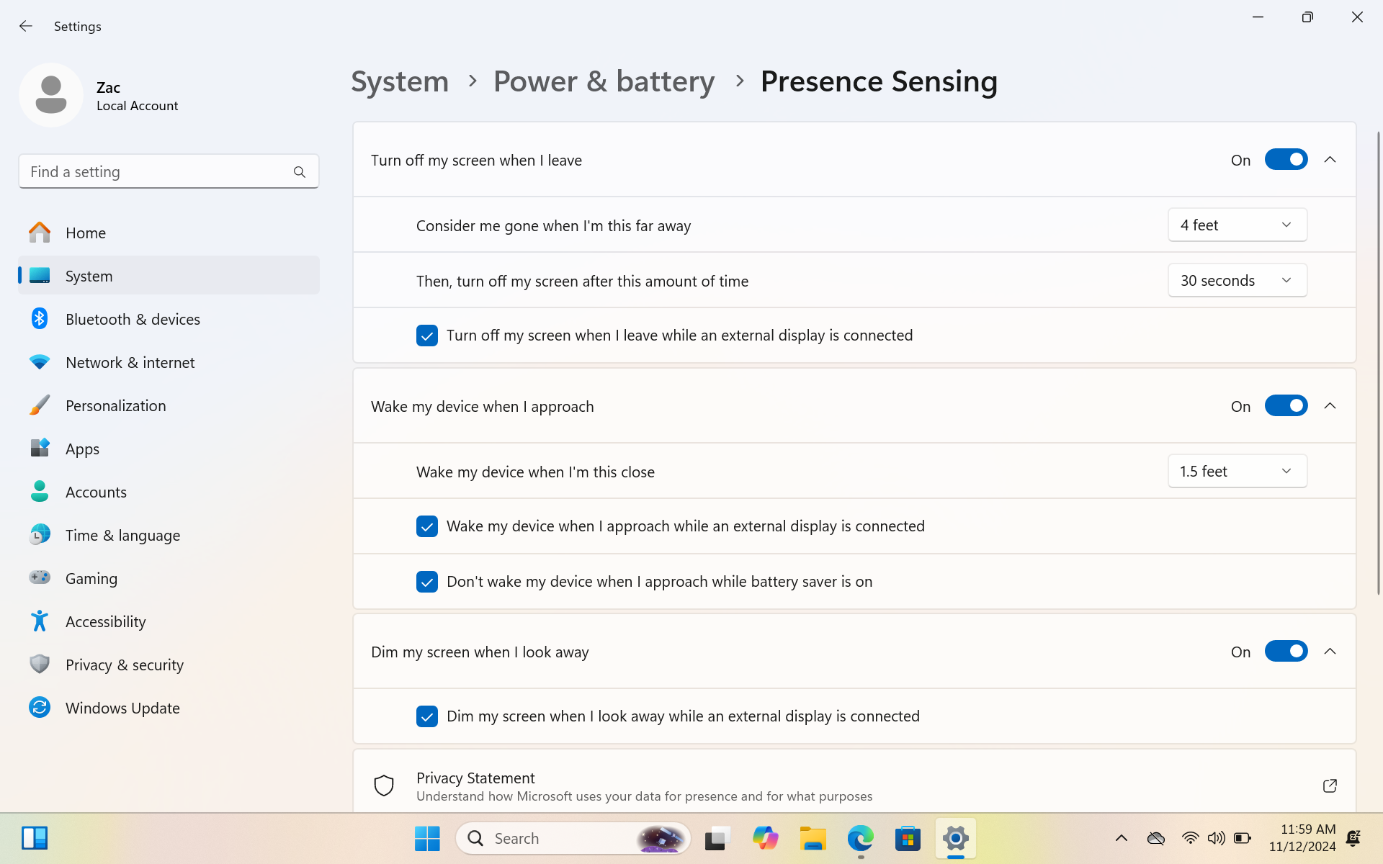
Task: Toggle Wake my device when I approach
Action: [1287, 405]
